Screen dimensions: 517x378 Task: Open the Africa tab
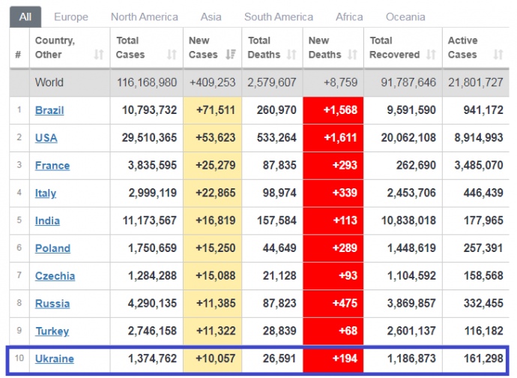click(x=349, y=16)
